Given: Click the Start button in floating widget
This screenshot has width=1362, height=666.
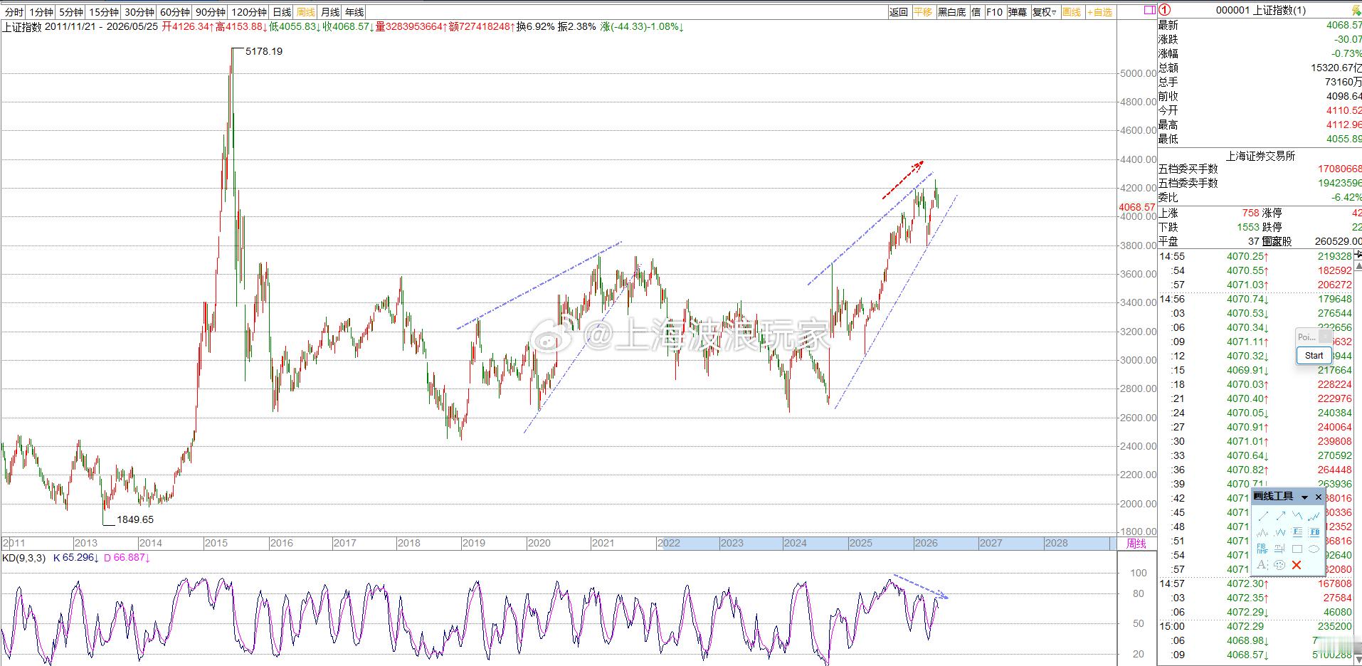Looking at the screenshot, I should pyautogui.click(x=1314, y=355).
